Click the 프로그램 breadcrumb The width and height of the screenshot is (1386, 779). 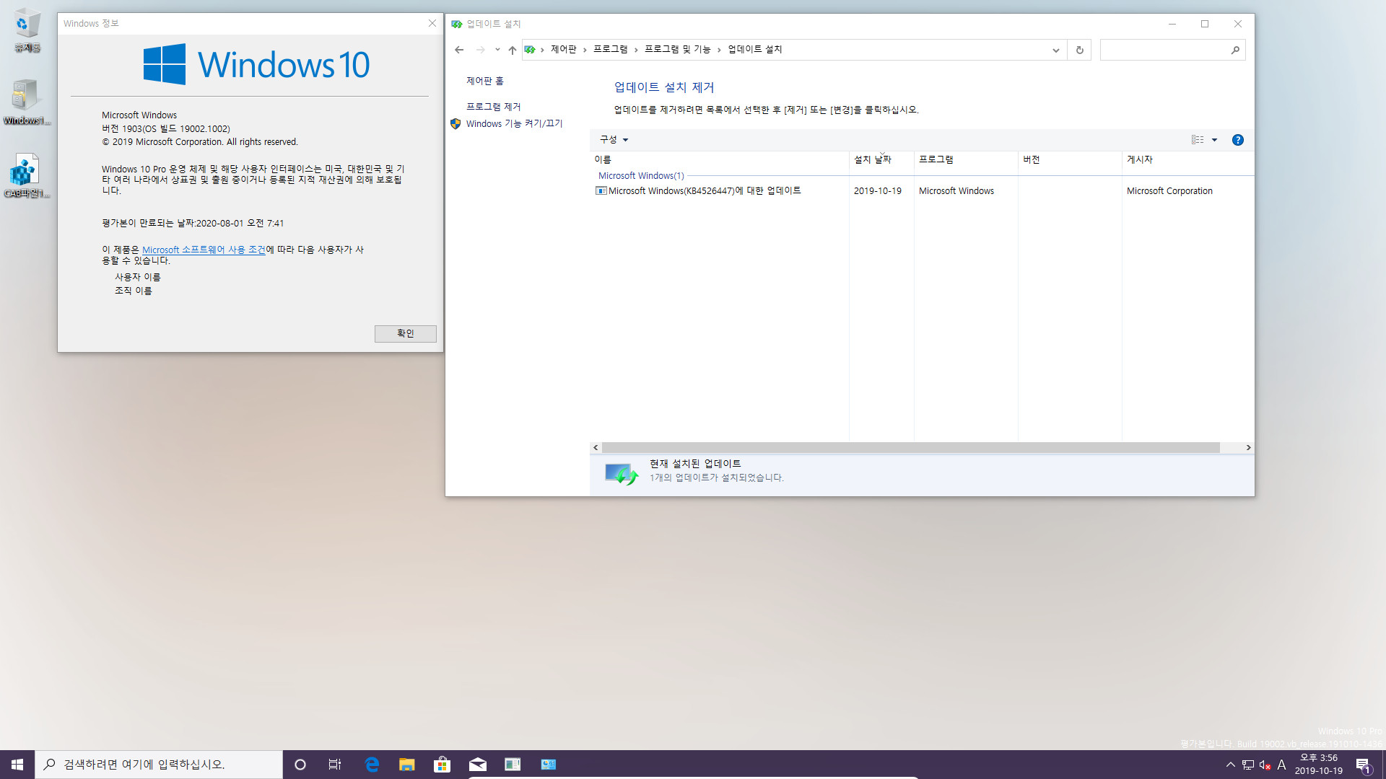pos(611,50)
